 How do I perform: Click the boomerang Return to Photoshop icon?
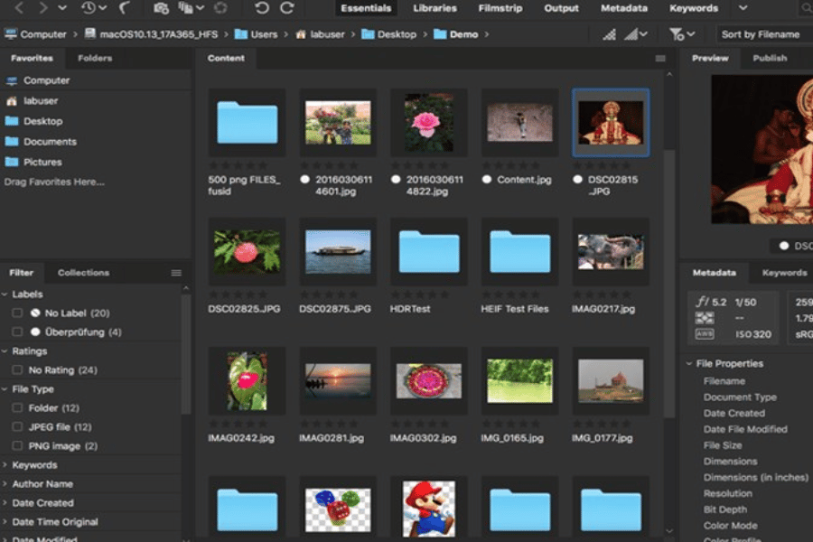pos(126,8)
